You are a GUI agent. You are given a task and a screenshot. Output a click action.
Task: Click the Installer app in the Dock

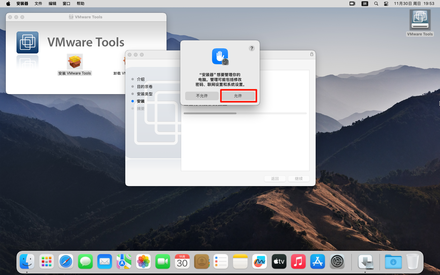coord(366,262)
